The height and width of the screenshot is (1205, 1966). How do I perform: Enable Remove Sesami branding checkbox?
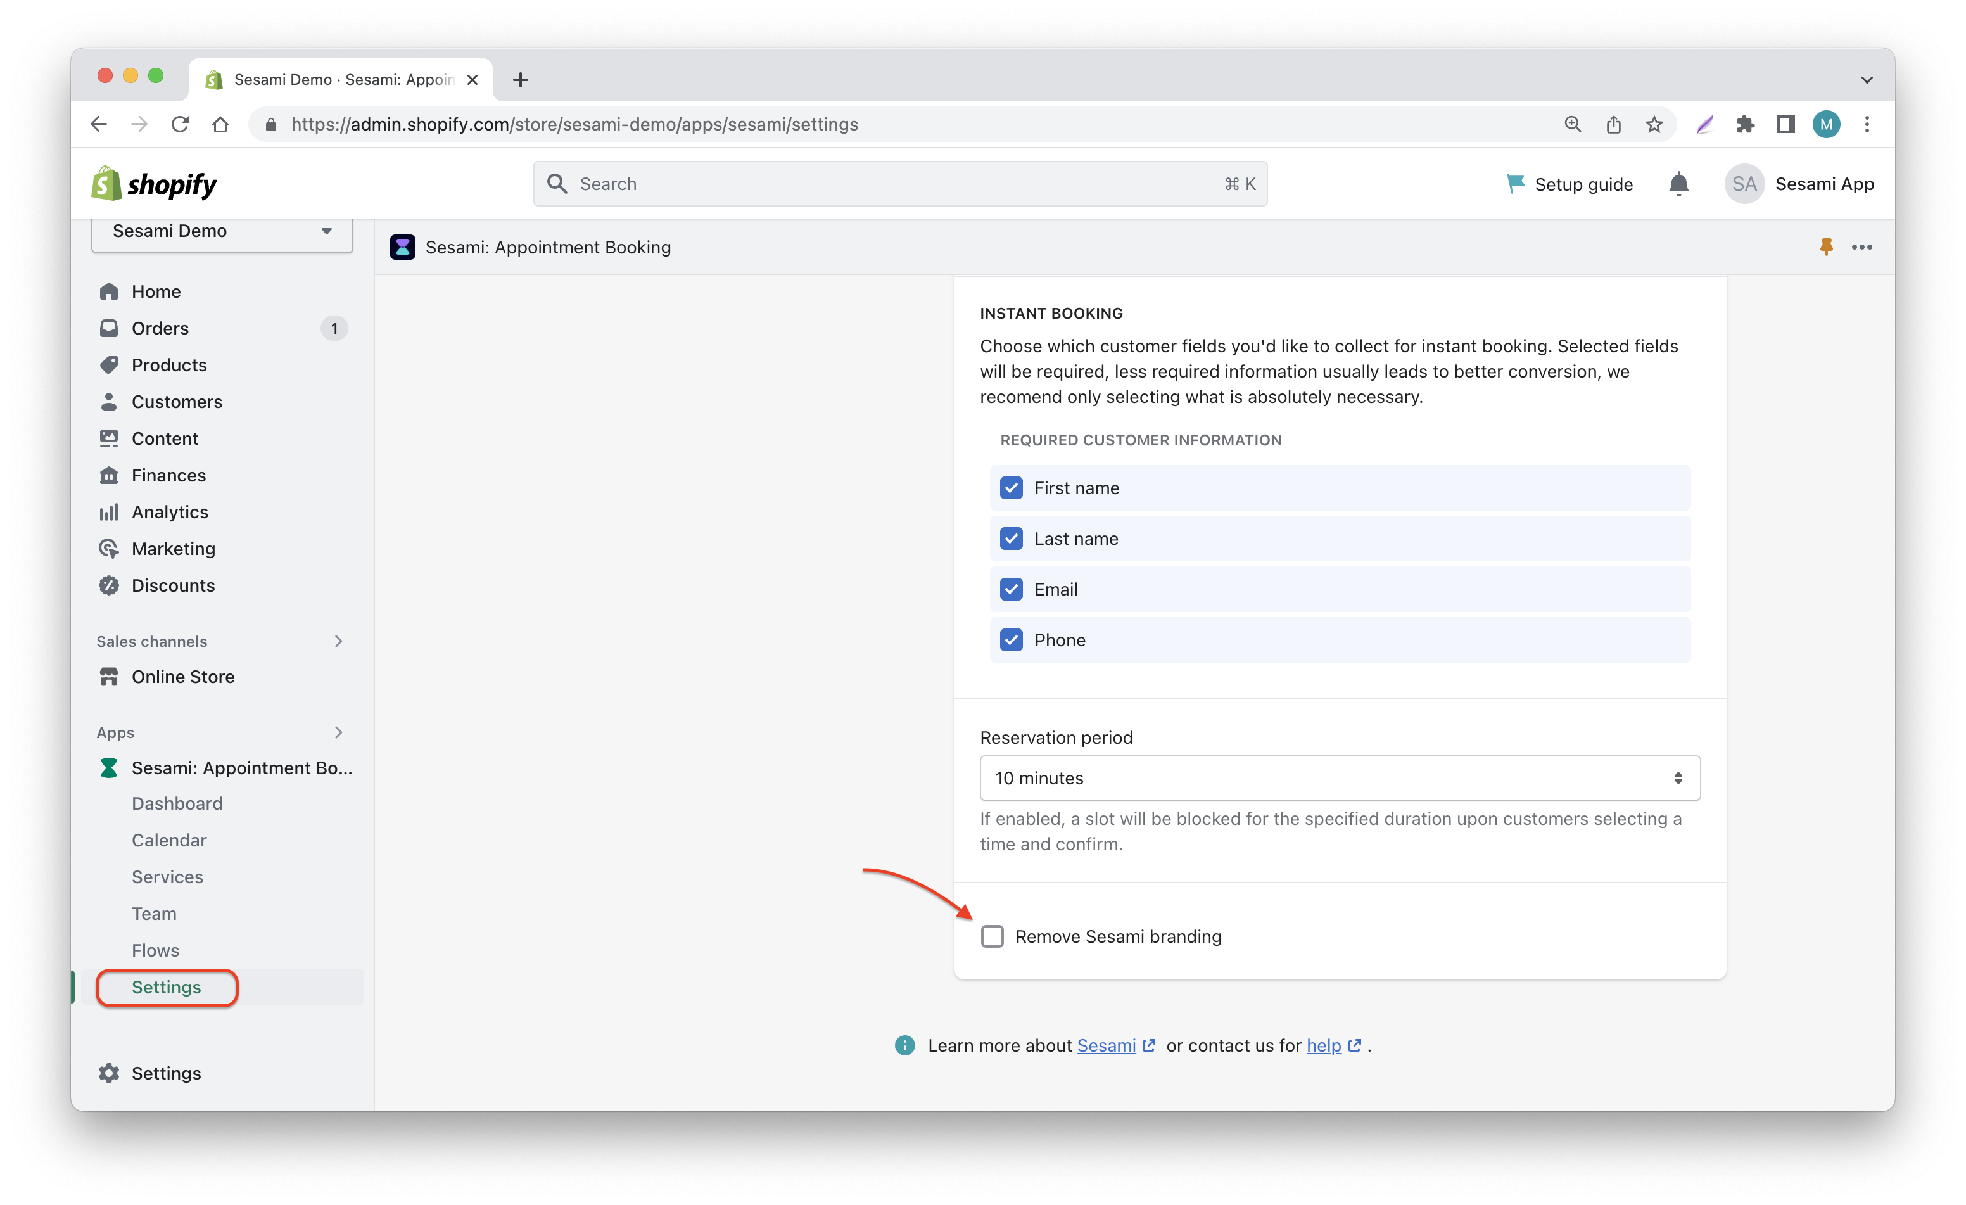tap(992, 936)
